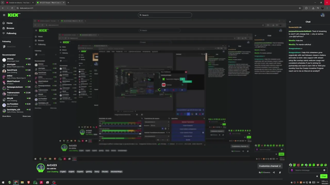Reload the page
This screenshot has width=330, height=185.
12,8
